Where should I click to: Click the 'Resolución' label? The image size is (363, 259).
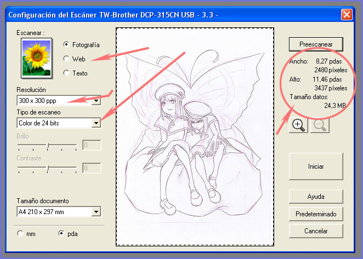(x=31, y=90)
